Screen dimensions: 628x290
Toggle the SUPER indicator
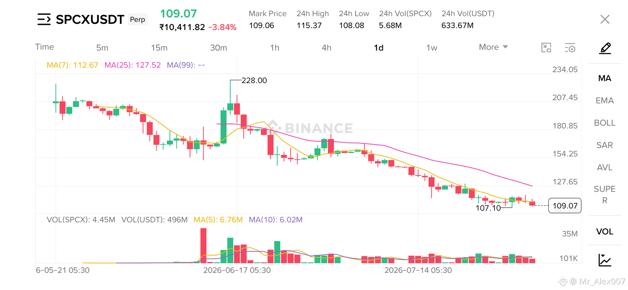pos(605,195)
